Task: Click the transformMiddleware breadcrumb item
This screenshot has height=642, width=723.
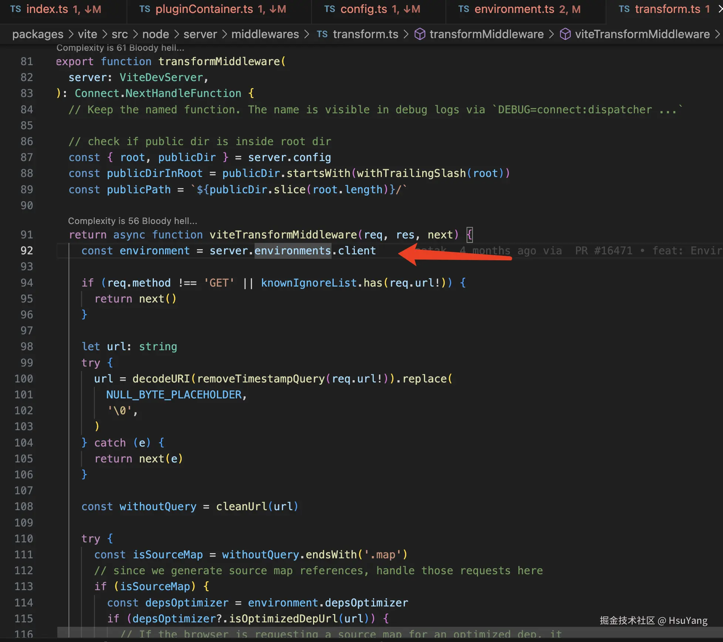Action: tap(487, 34)
